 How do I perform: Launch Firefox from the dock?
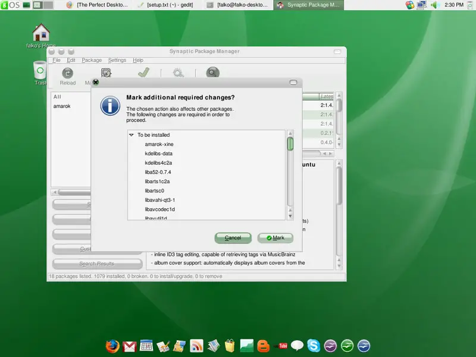[112, 346]
